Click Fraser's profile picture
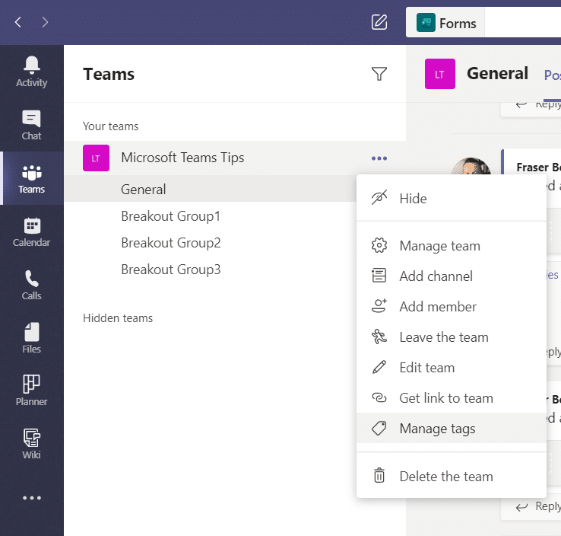This screenshot has height=536, width=561. click(471, 165)
